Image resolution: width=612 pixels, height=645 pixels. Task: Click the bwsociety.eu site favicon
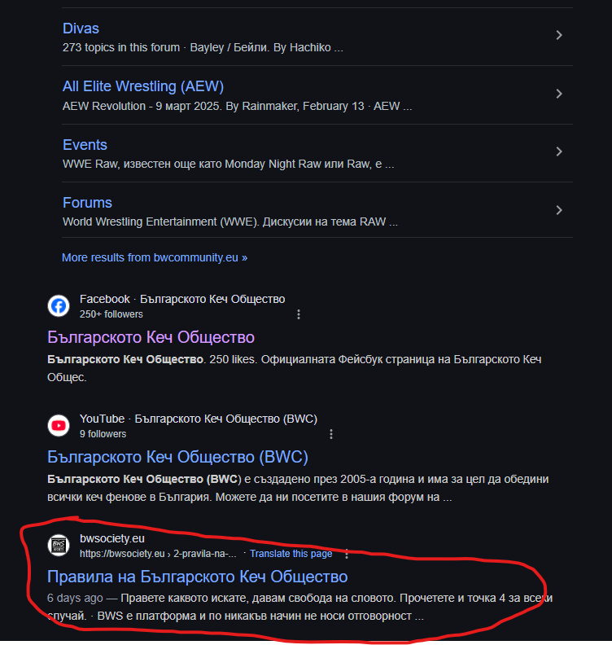(59, 546)
